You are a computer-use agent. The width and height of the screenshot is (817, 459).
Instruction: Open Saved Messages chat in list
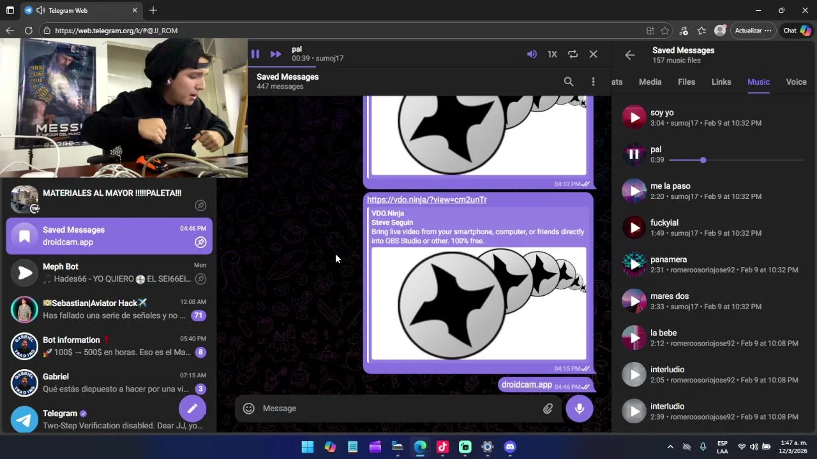tap(109, 236)
